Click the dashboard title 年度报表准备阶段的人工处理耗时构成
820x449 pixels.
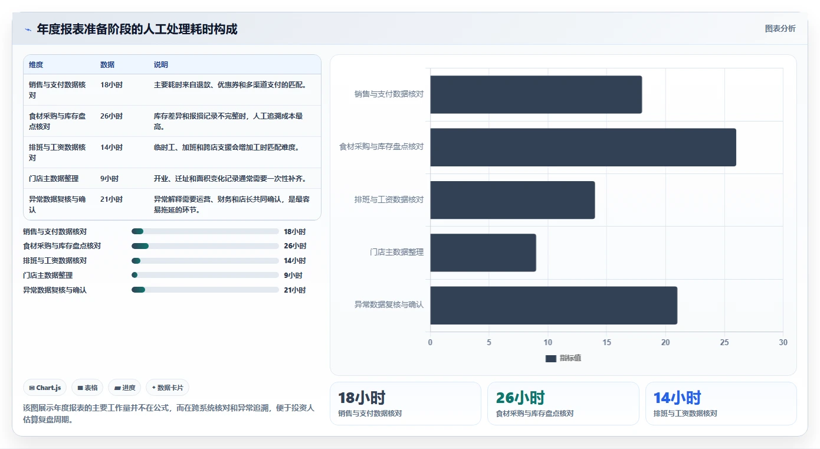click(x=137, y=29)
